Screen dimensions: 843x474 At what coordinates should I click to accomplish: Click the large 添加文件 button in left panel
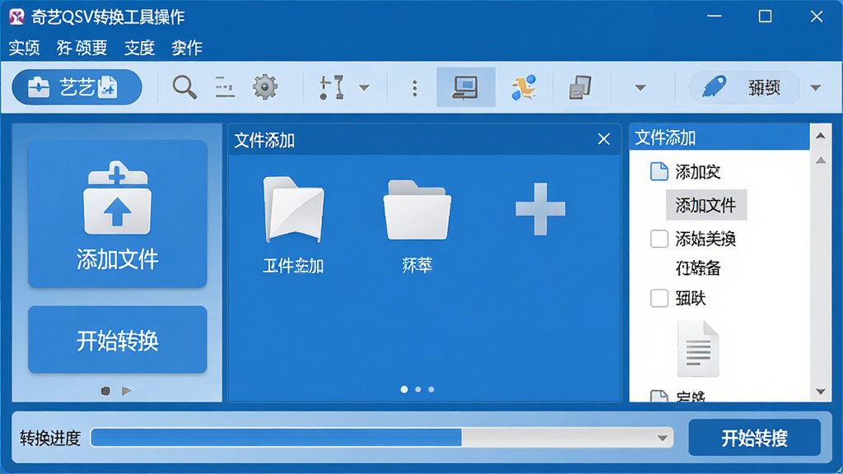pos(118,214)
